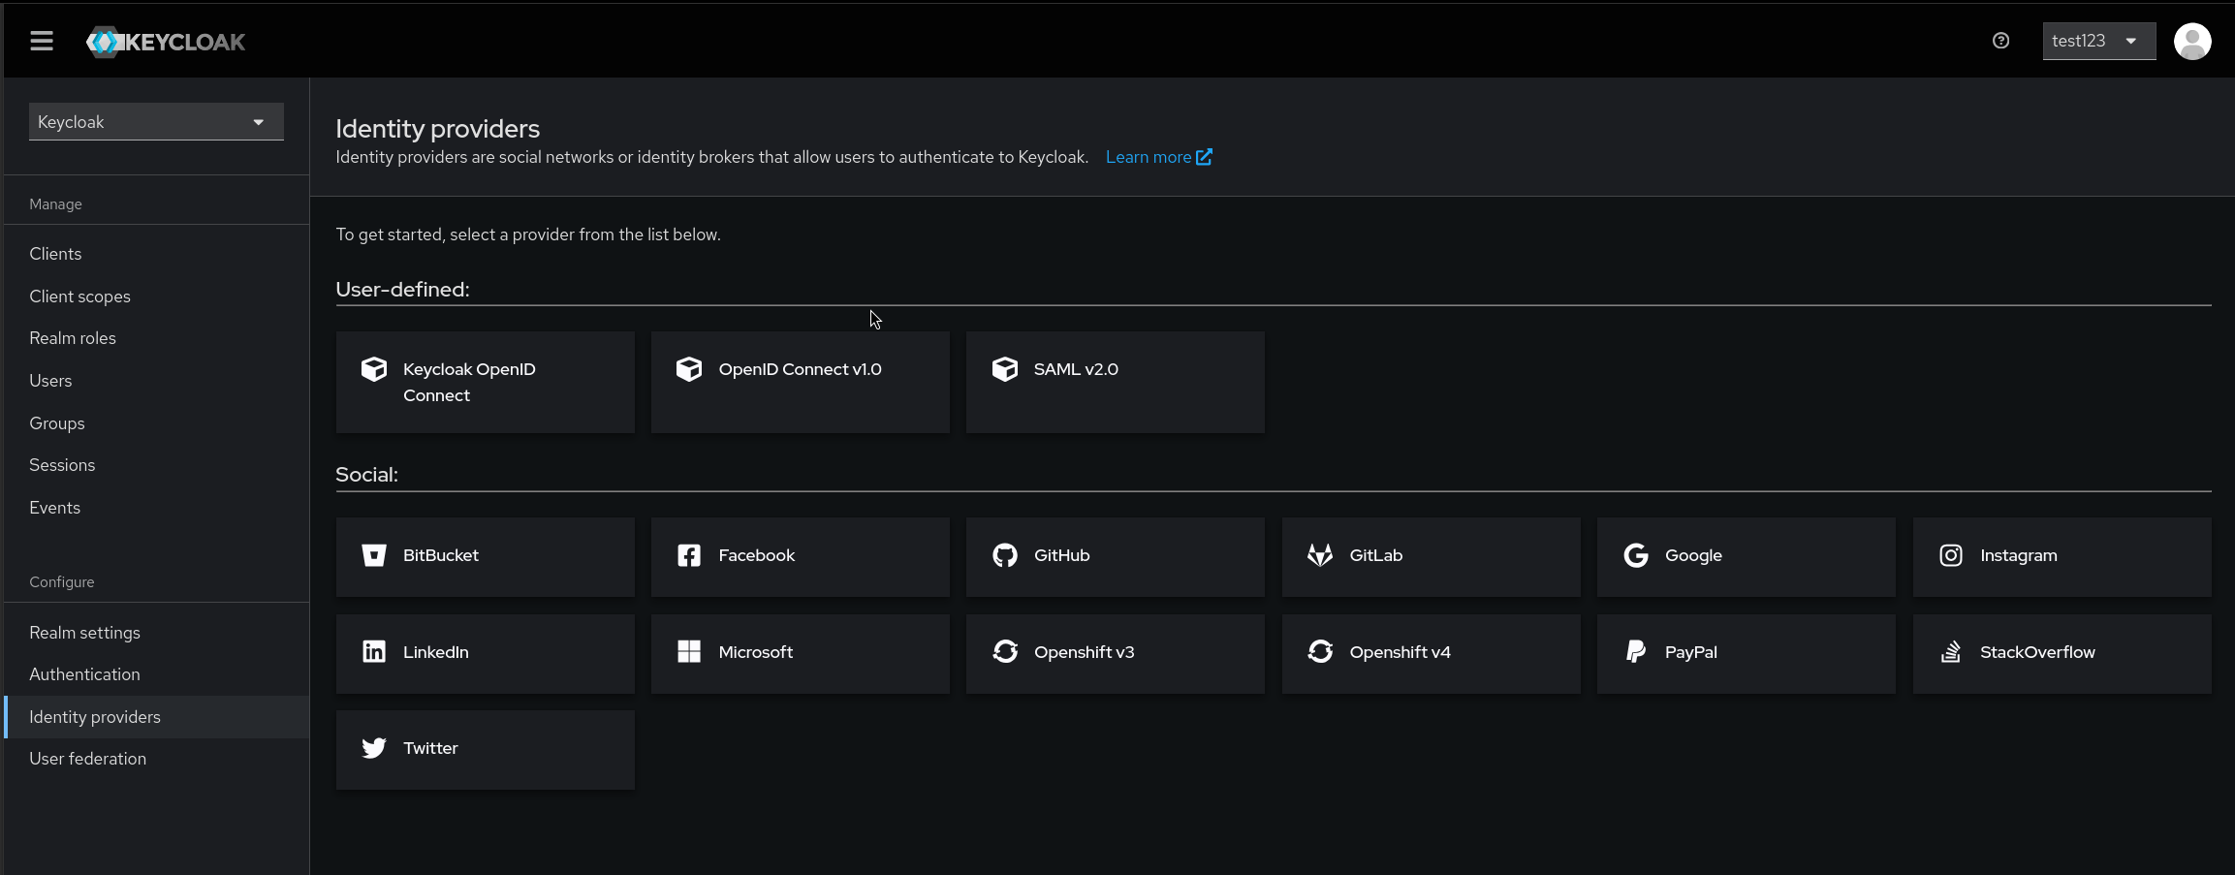Go to Clients in the sidebar
2235x875 pixels.
pyautogui.click(x=55, y=254)
